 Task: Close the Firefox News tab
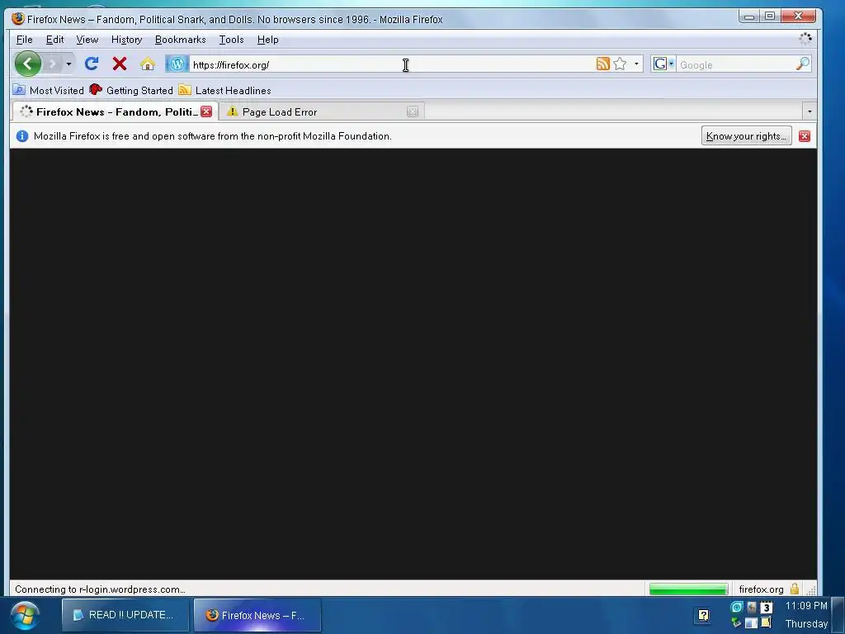pos(206,111)
